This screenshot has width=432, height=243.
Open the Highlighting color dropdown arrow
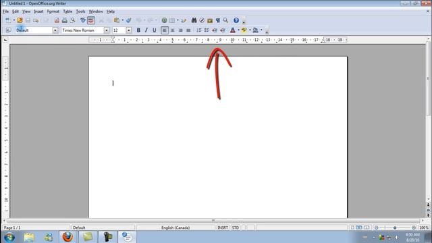(x=250, y=30)
